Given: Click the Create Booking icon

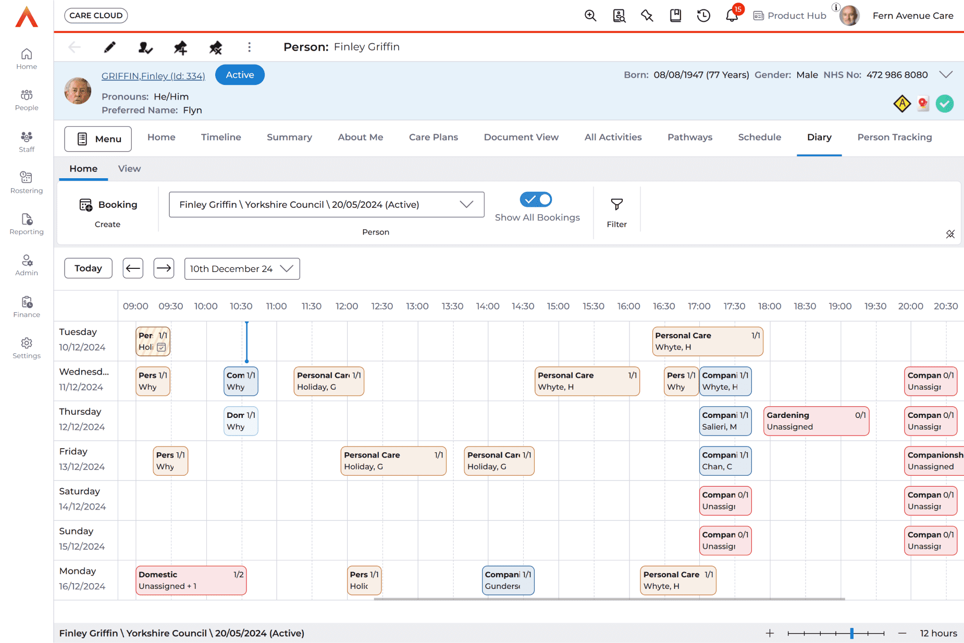Looking at the screenshot, I should click(x=86, y=205).
